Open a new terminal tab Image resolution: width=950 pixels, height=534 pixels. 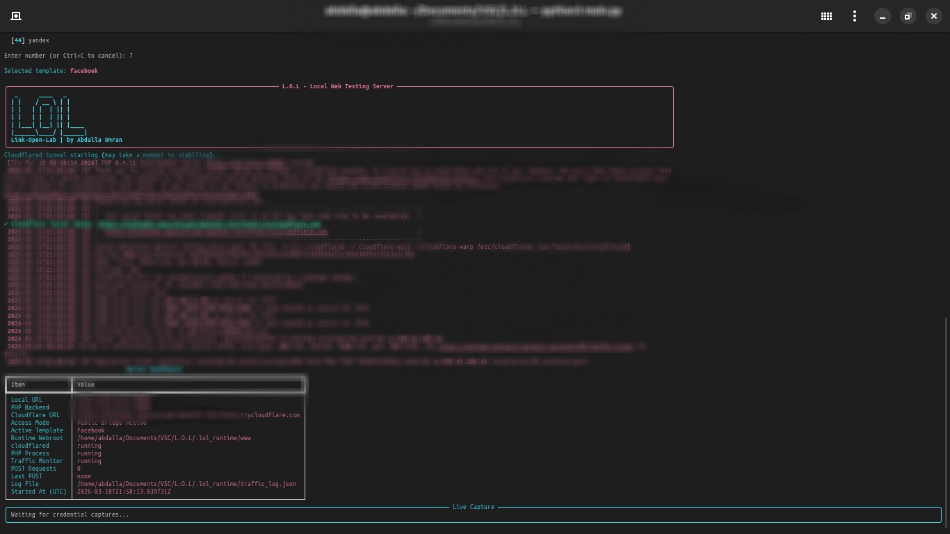[16, 16]
